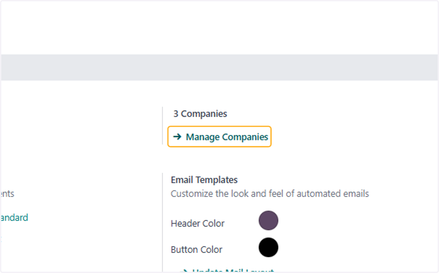Select 'Customize the look and feel' description
Image resolution: width=439 pixels, height=273 pixels.
pyautogui.click(x=270, y=193)
